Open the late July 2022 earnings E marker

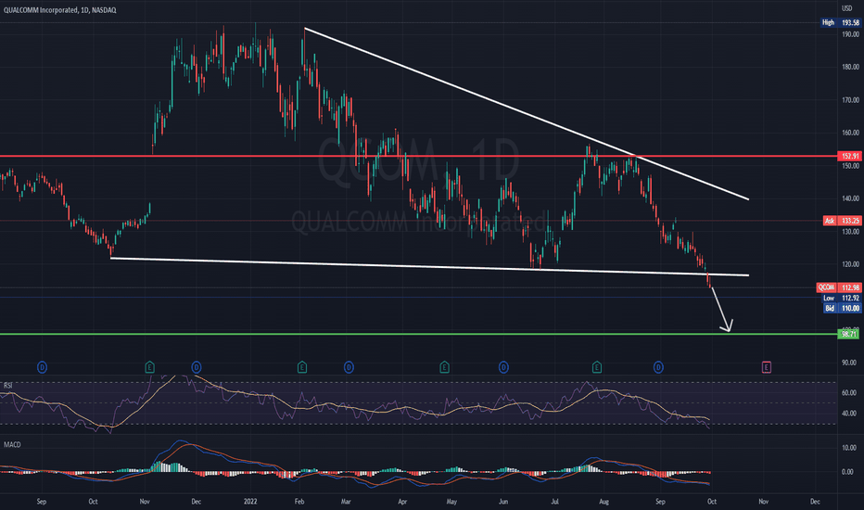pos(597,366)
